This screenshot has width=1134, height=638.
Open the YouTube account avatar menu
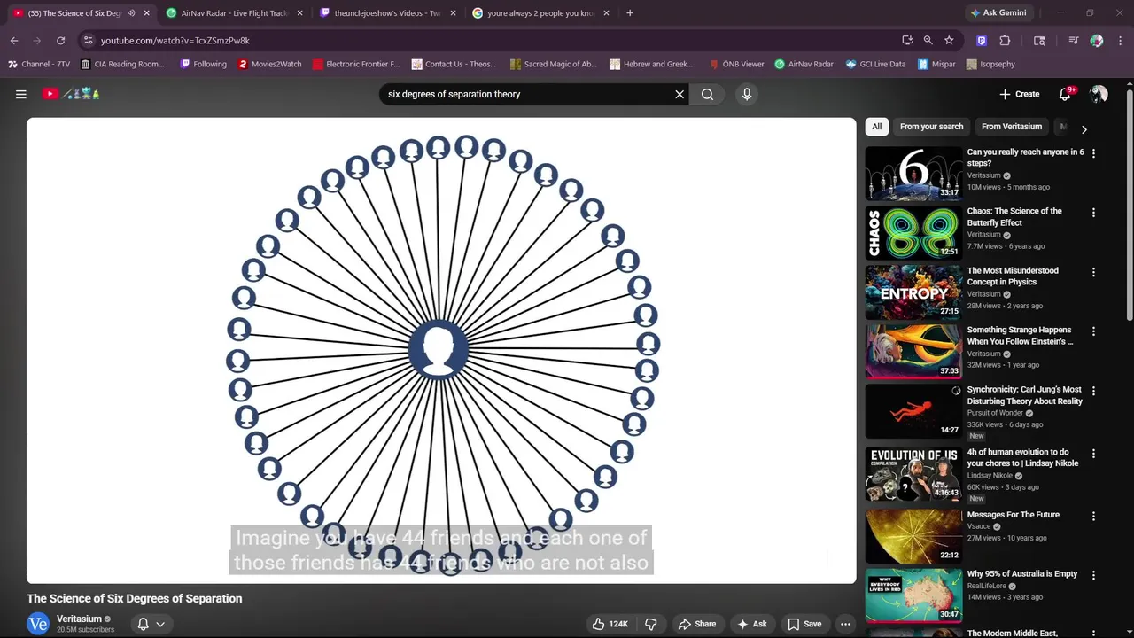(x=1099, y=94)
